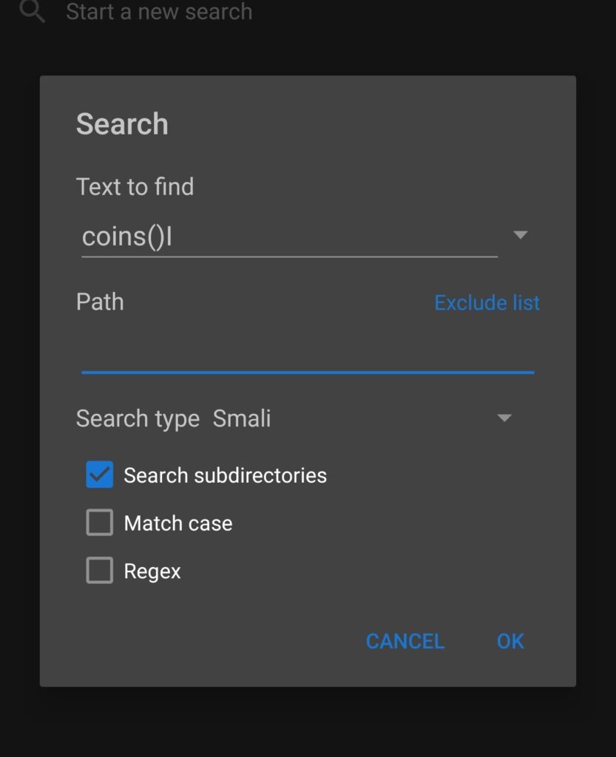The width and height of the screenshot is (616, 757).
Task: Click the 'Search subdirectories' label text
Action: (x=226, y=475)
